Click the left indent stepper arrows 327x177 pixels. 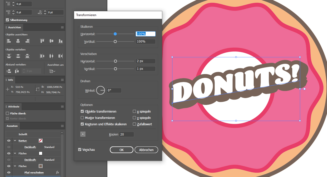[x=13, y=4]
